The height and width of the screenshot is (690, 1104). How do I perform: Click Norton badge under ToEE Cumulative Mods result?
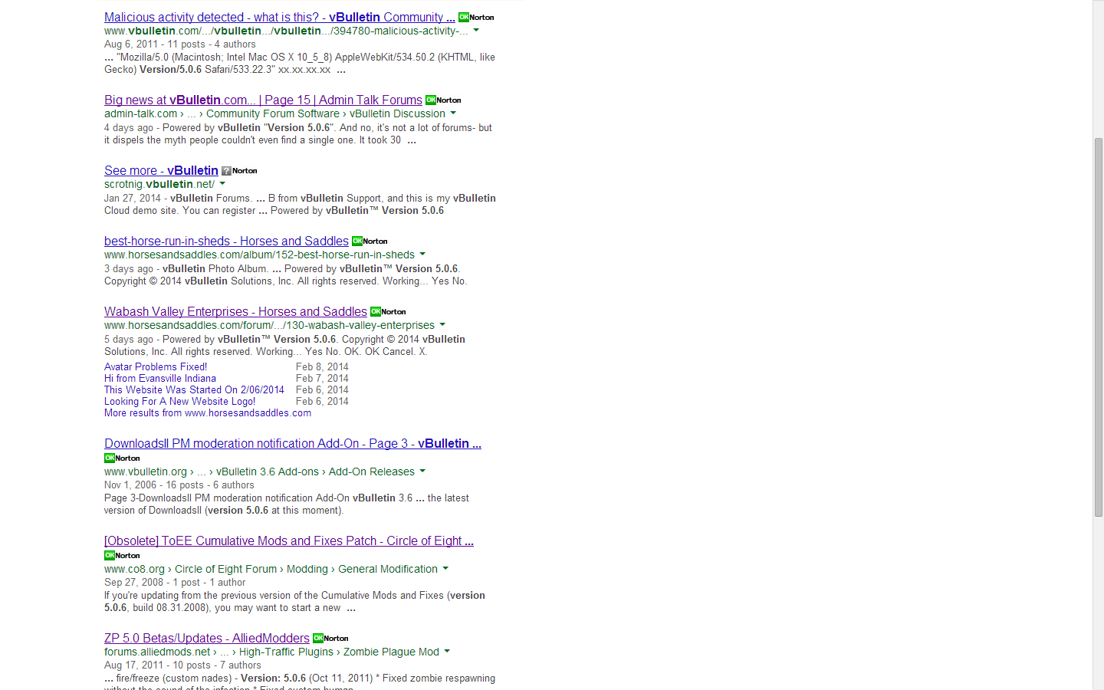point(122,555)
